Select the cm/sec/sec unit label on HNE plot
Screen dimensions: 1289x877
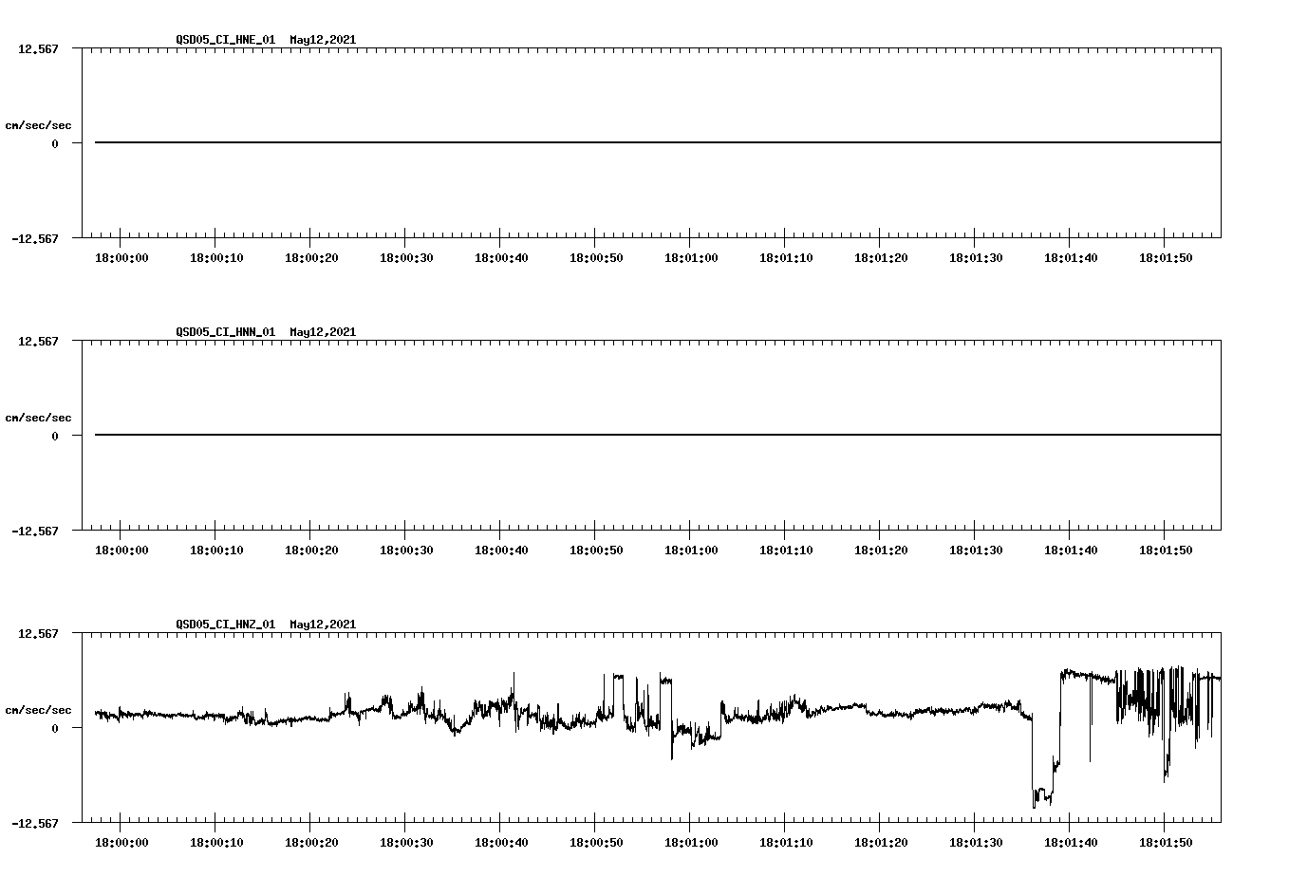[40, 123]
